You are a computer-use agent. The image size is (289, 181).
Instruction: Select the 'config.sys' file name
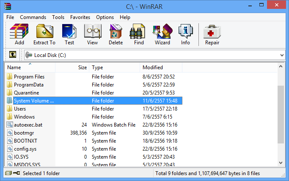pyautogui.click(x=25, y=149)
